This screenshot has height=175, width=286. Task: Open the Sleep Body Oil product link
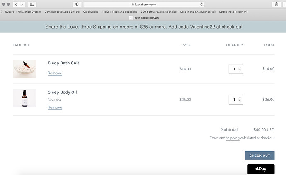[x=62, y=92]
